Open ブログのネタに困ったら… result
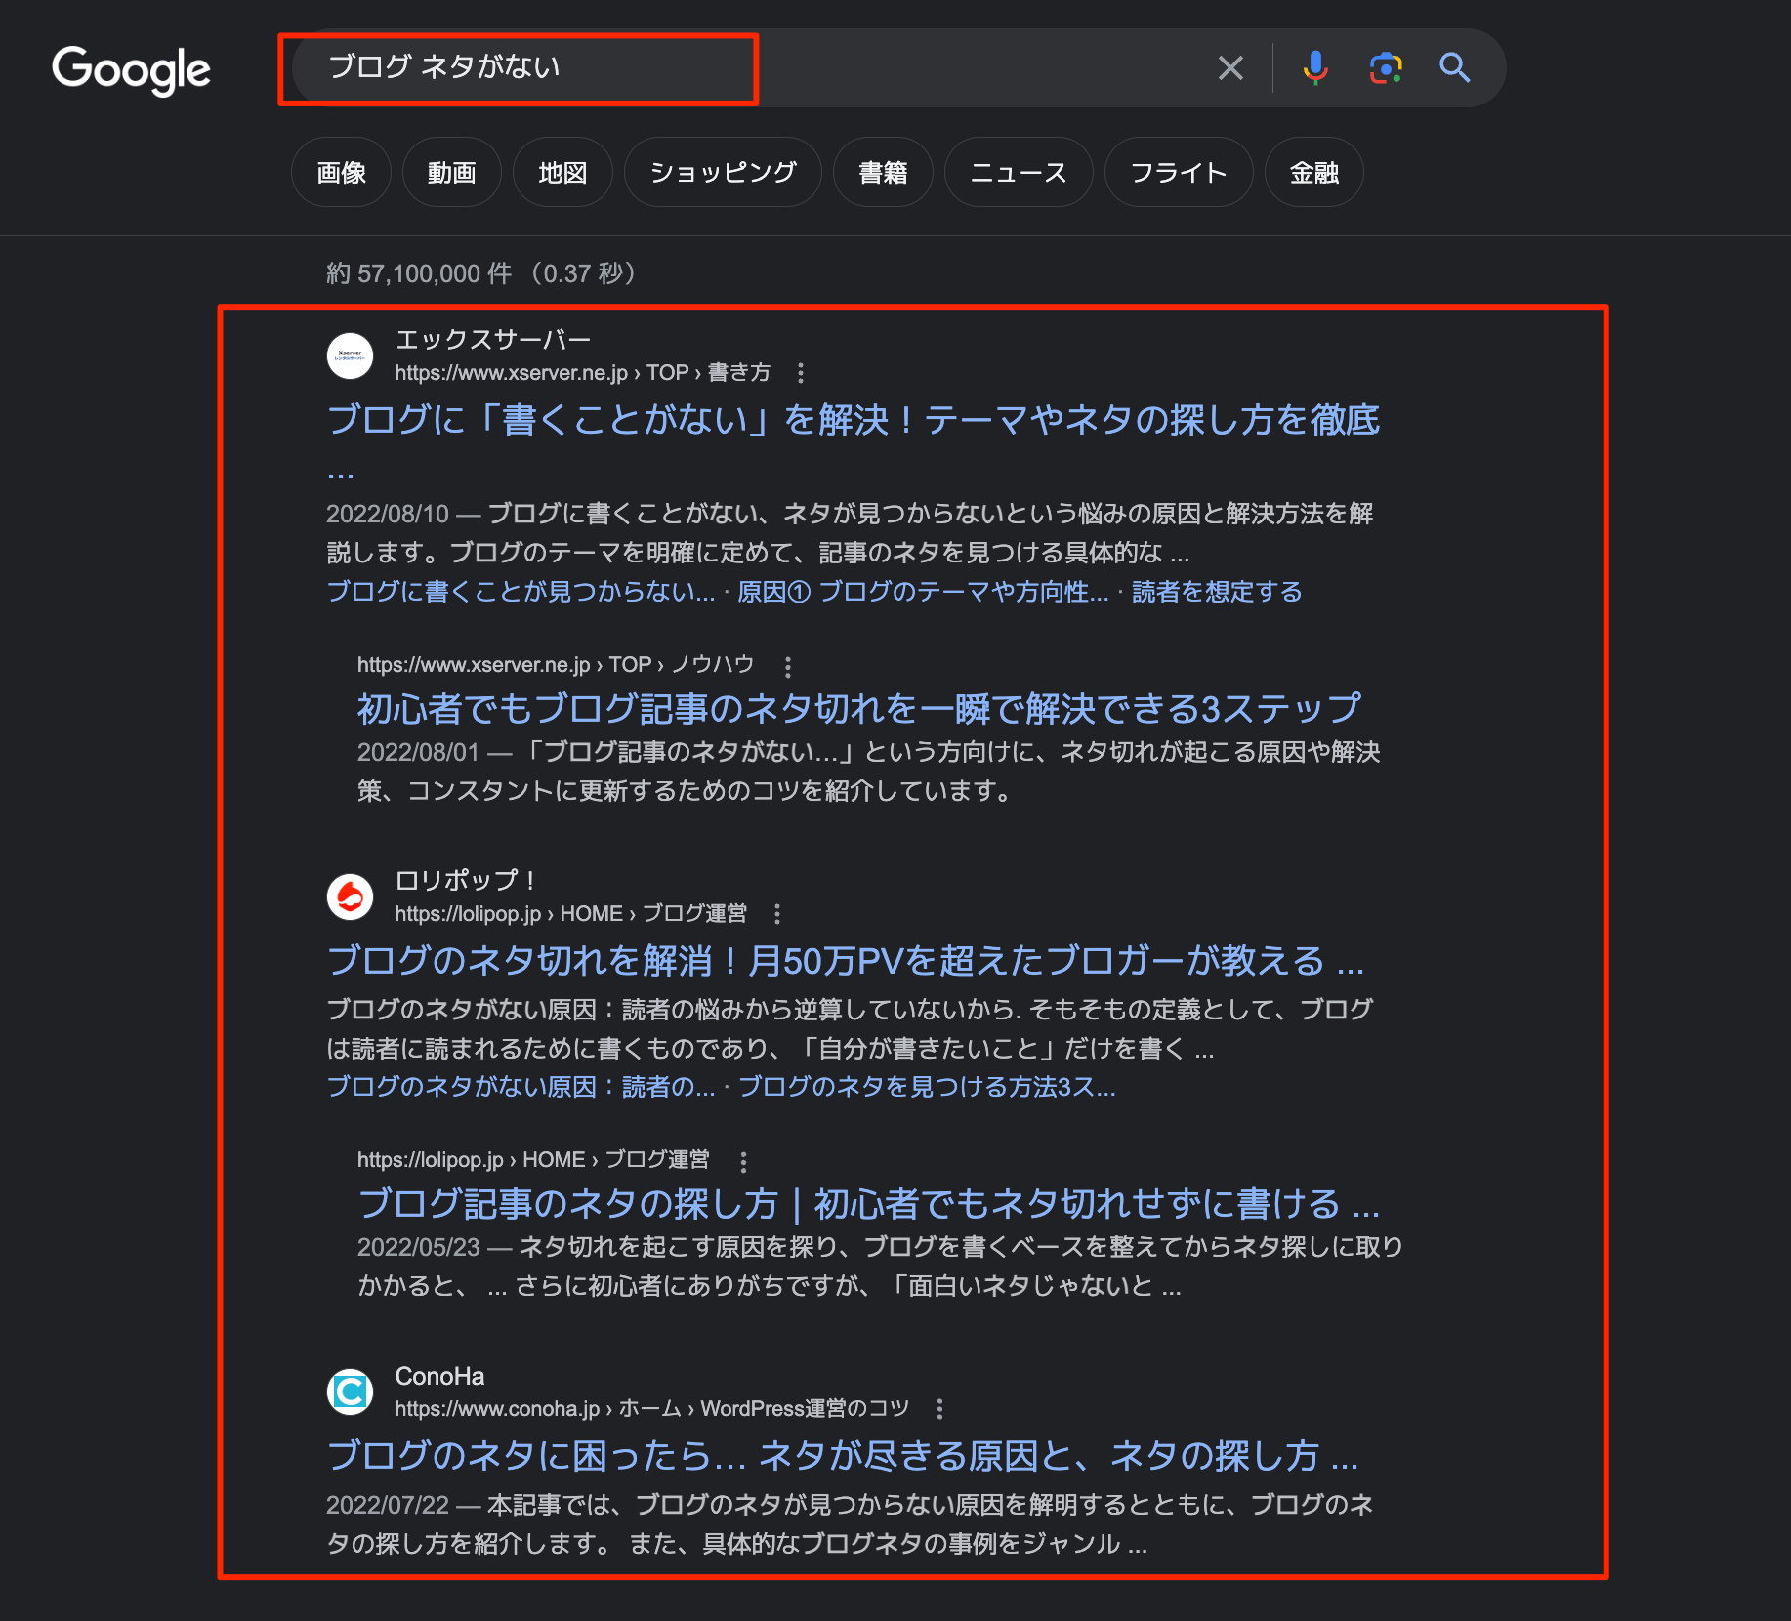 (842, 1456)
